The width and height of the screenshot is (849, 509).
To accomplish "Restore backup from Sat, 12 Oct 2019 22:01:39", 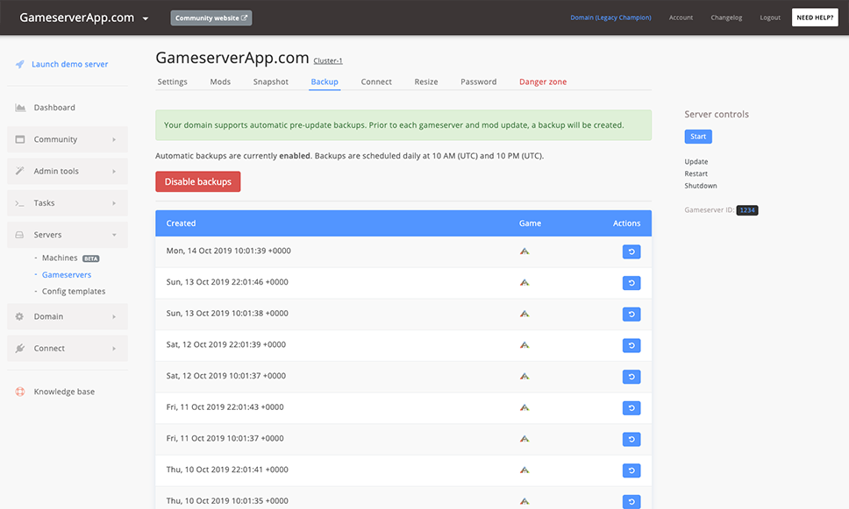I will point(631,346).
